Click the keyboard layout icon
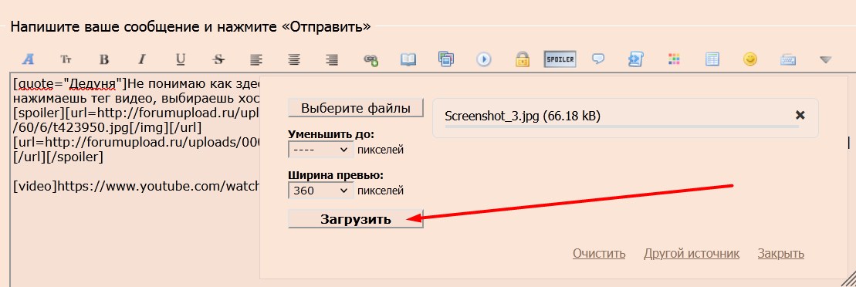The image size is (856, 287). click(788, 59)
